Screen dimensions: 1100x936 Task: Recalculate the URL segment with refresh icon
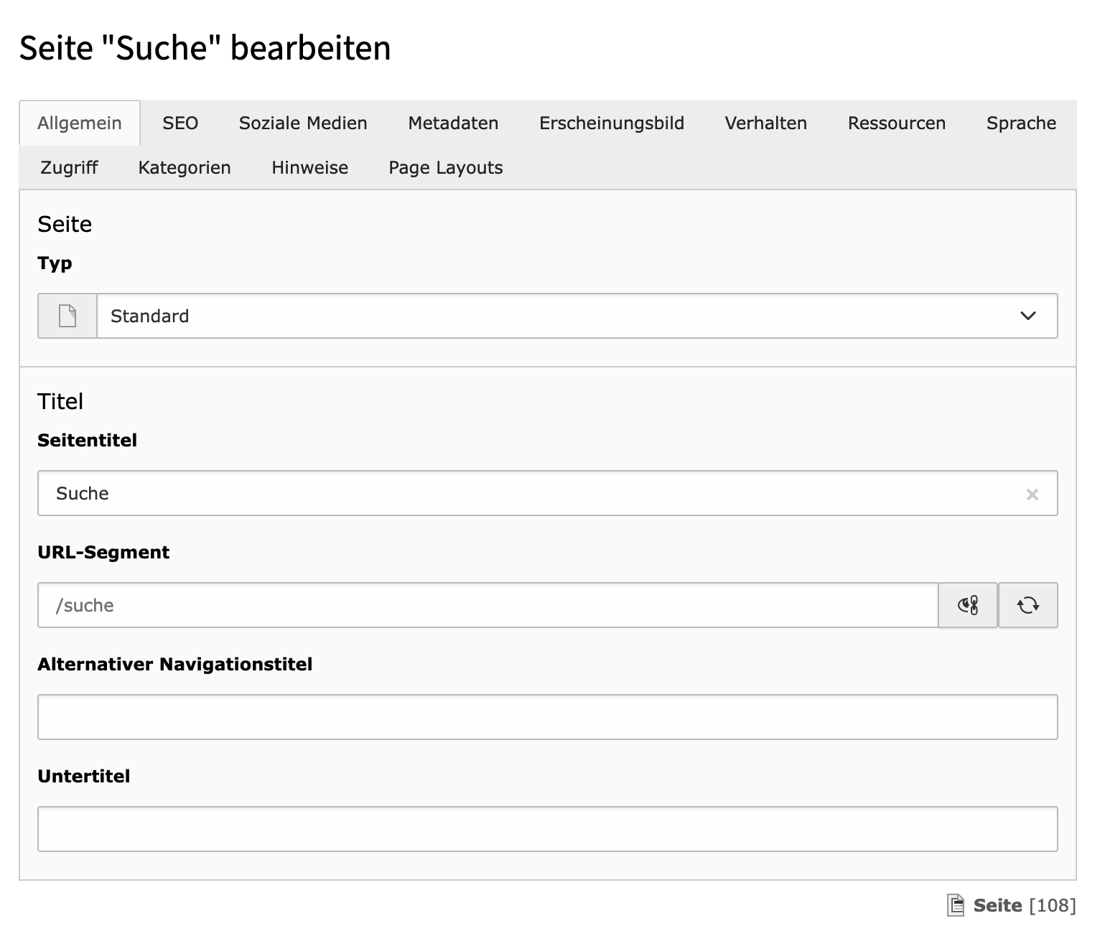[1028, 605]
